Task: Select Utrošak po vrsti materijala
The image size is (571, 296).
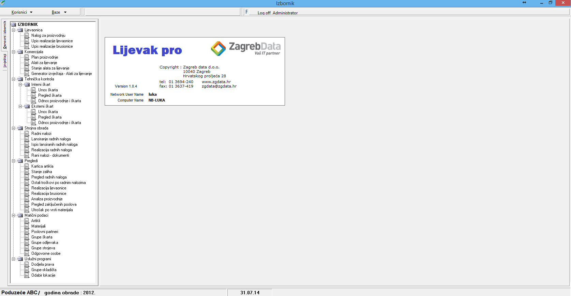Action: click(x=52, y=210)
